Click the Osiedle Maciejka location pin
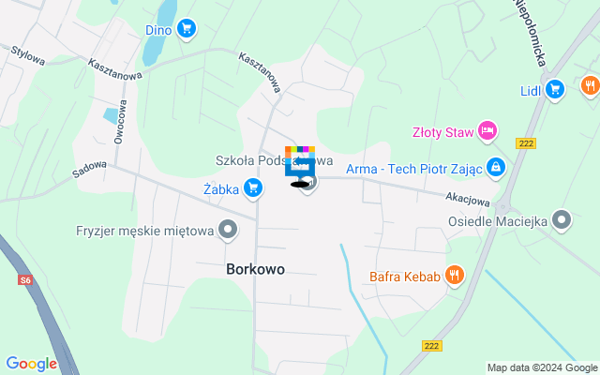 pyautogui.click(x=562, y=220)
